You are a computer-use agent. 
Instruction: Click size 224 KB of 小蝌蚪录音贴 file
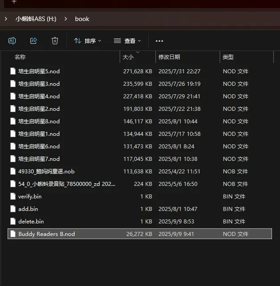tap(143, 184)
